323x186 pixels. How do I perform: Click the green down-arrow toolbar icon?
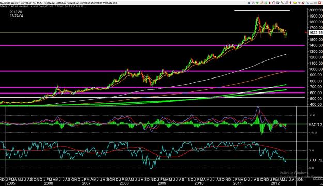click(257, 3)
